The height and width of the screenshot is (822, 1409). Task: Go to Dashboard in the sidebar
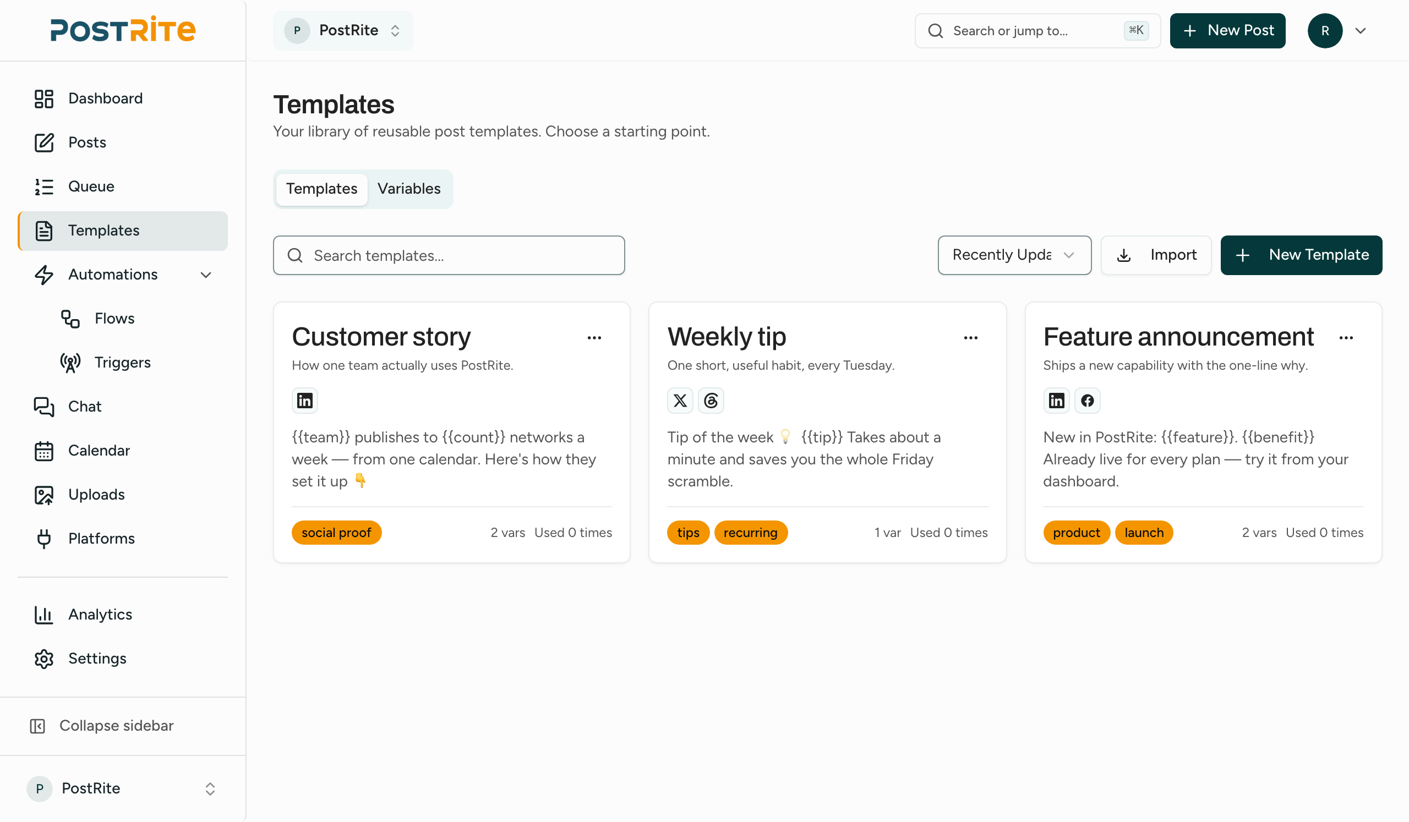[x=123, y=98]
